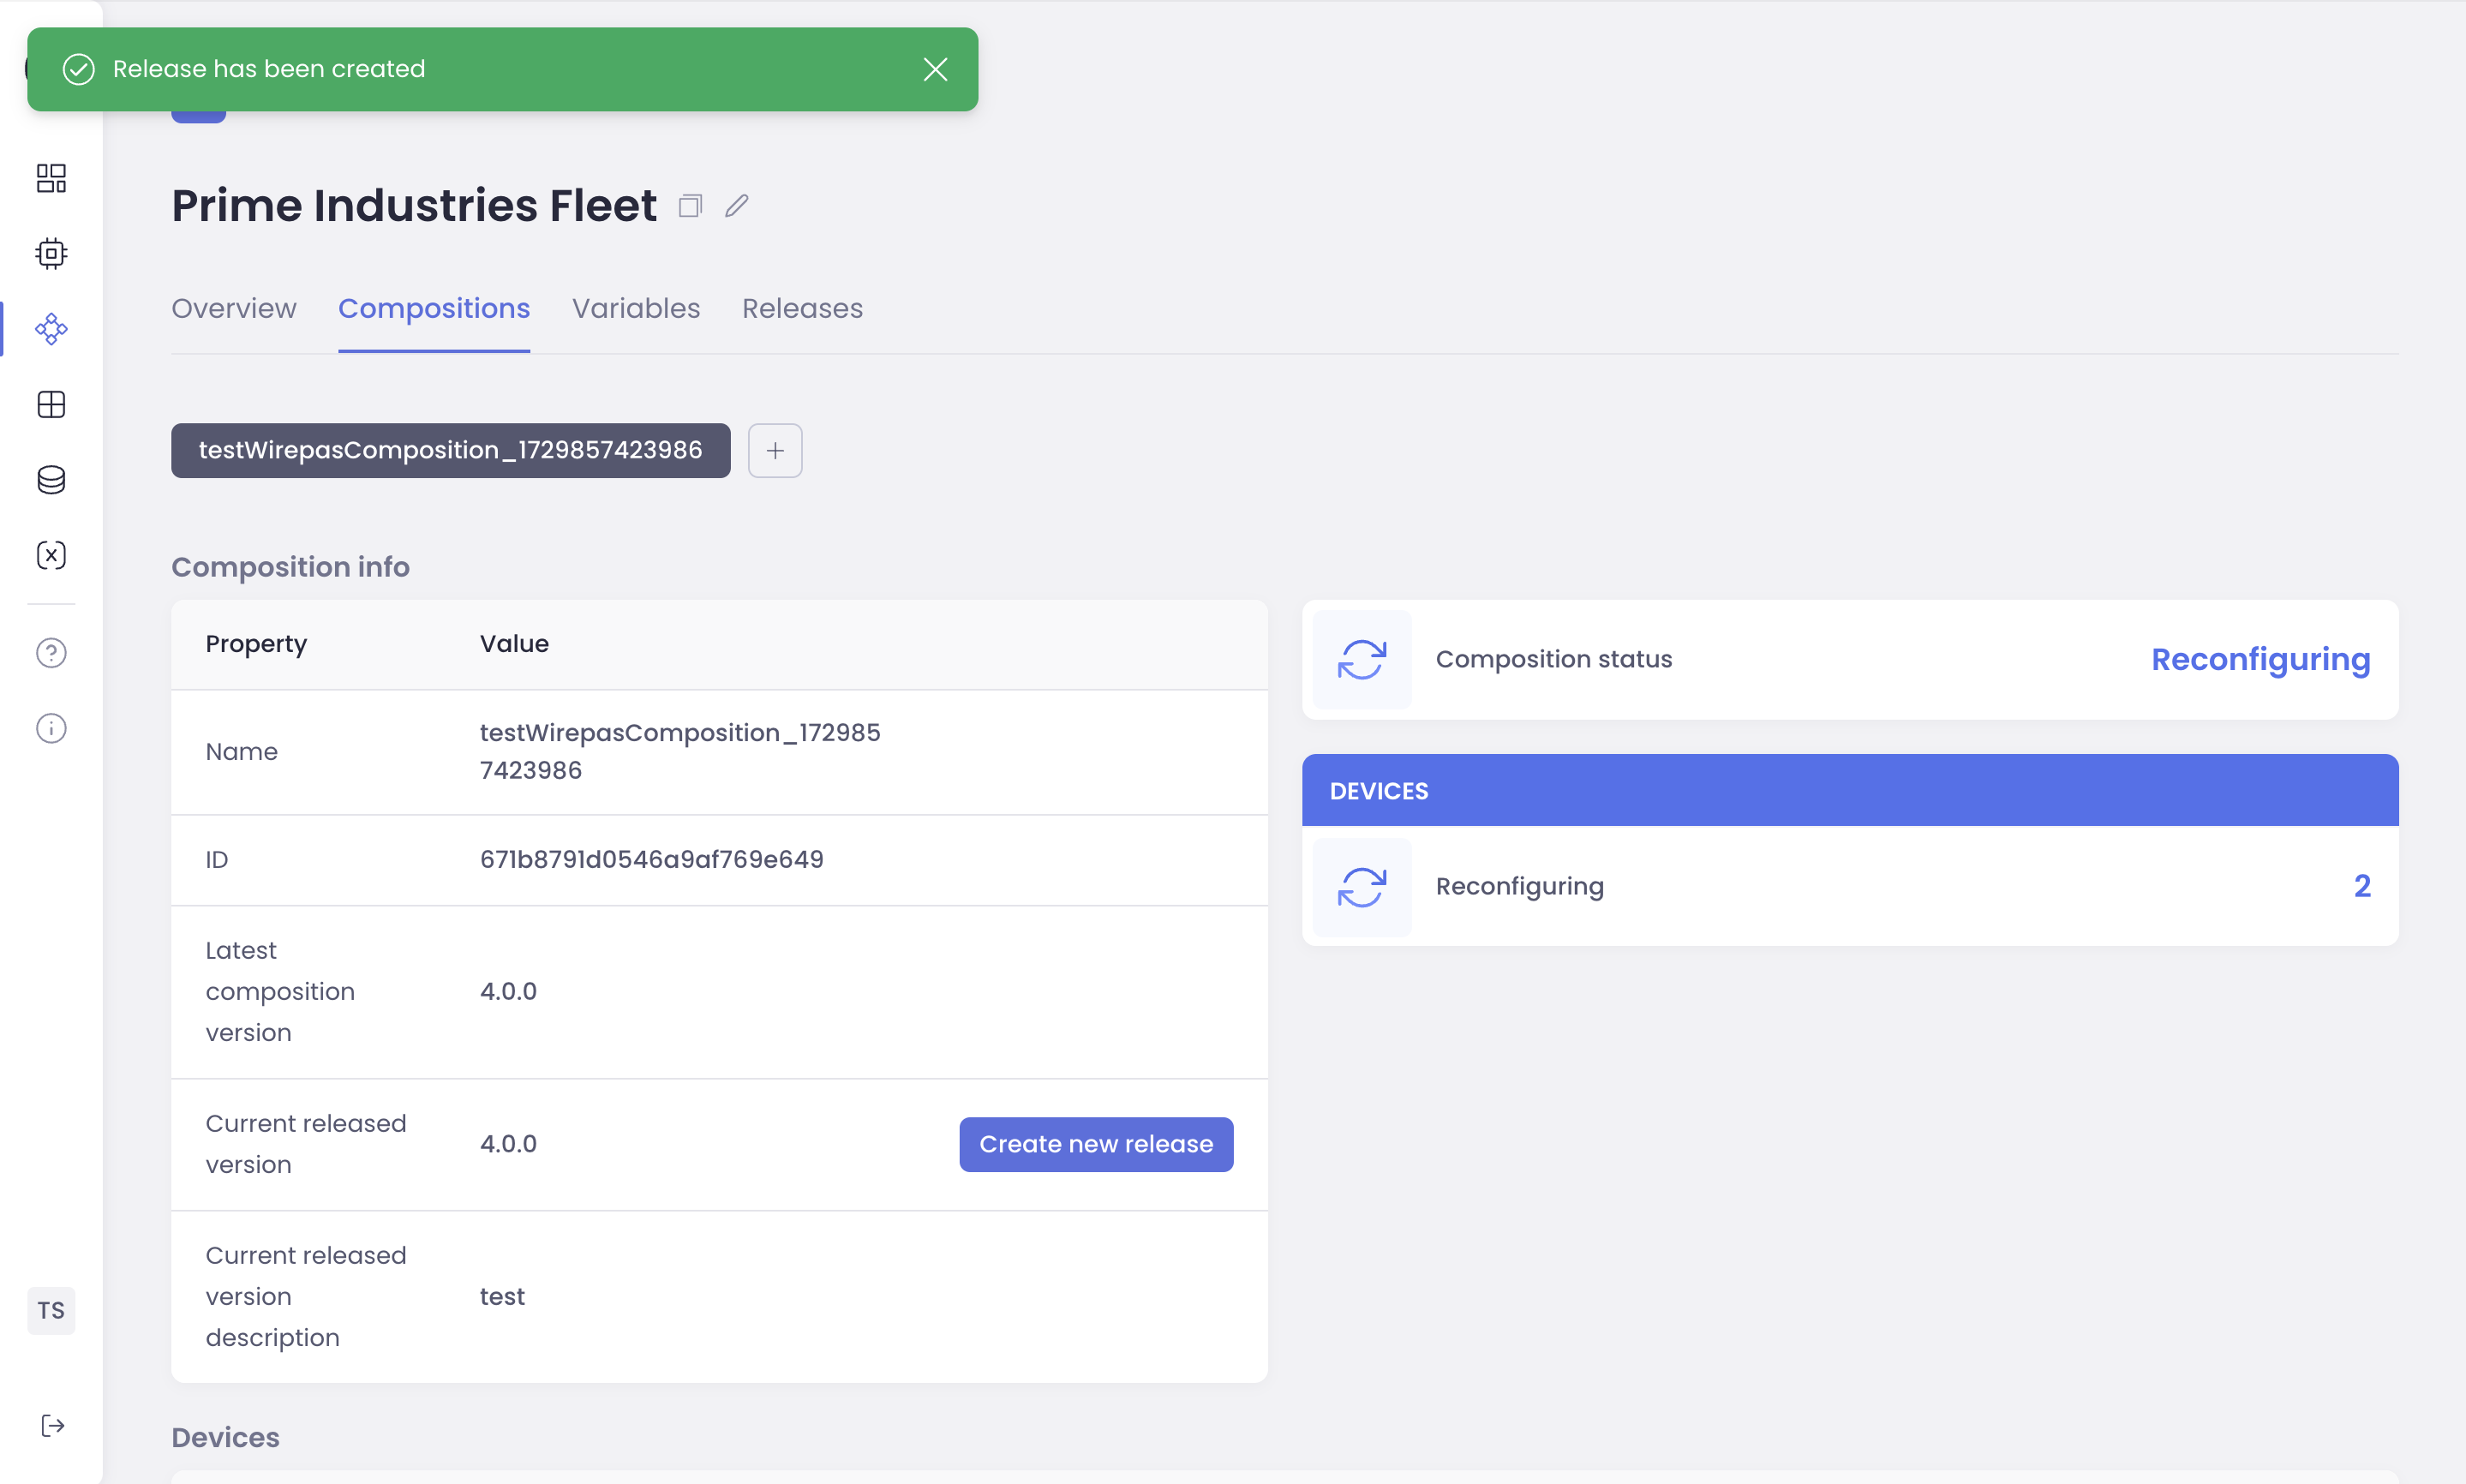The width and height of the screenshot is (2466, 1484).
Task: Add a new composition with plus button
Action: pos(775,450)
